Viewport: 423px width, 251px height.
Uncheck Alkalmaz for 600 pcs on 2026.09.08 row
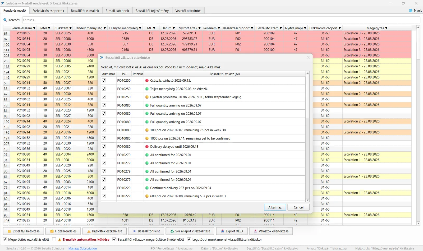[104, 196]
